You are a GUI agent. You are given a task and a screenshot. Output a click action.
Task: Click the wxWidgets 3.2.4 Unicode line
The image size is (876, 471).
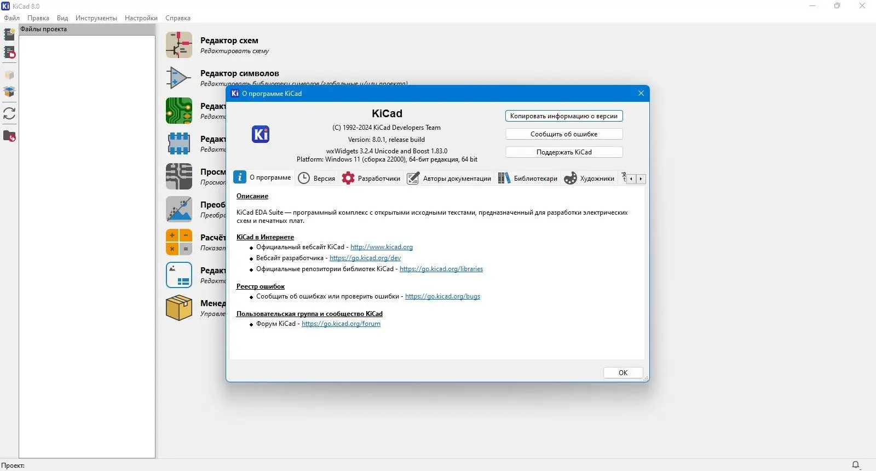tap(387, 151)
